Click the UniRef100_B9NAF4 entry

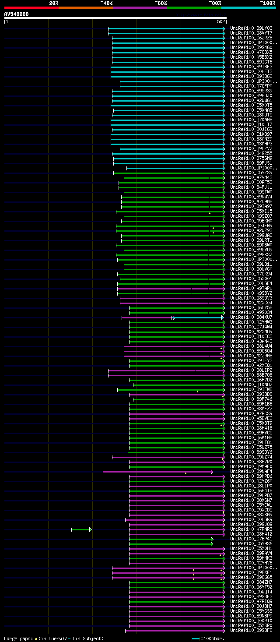tap(251, 471)
